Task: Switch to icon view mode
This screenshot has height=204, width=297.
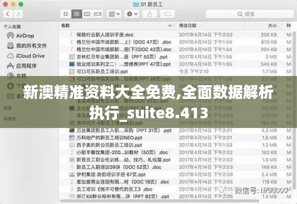Action: pyautogui.click(x=66, y=14)
